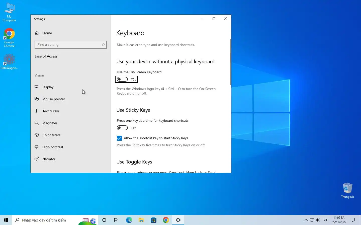Open the clock showing 11:02 SA
The height and width of the screenshot is (225, 361).
339,220
